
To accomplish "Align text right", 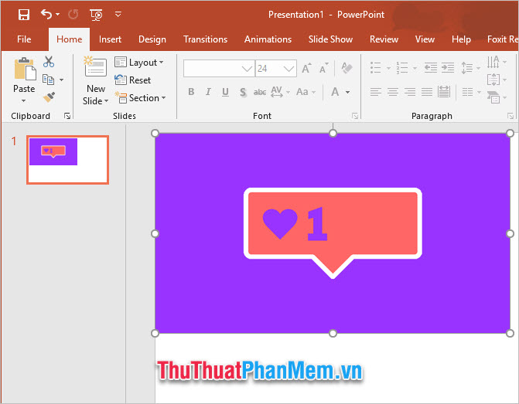I will 410,92.
